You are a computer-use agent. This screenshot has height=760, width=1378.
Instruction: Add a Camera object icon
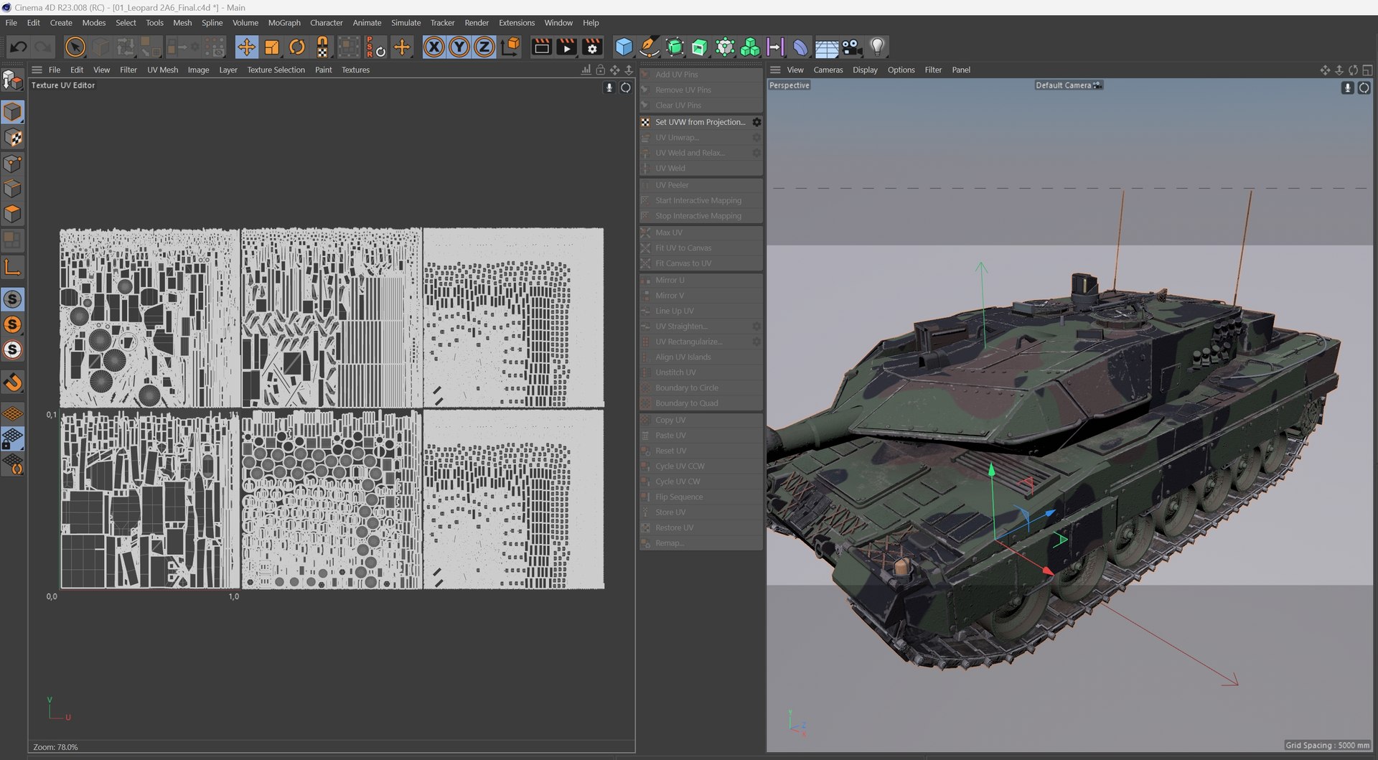(852, 47)
